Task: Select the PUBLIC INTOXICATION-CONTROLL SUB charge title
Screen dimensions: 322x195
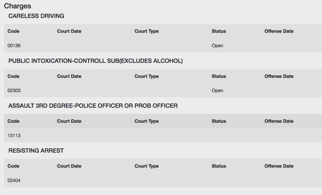Action: (96, 61)
